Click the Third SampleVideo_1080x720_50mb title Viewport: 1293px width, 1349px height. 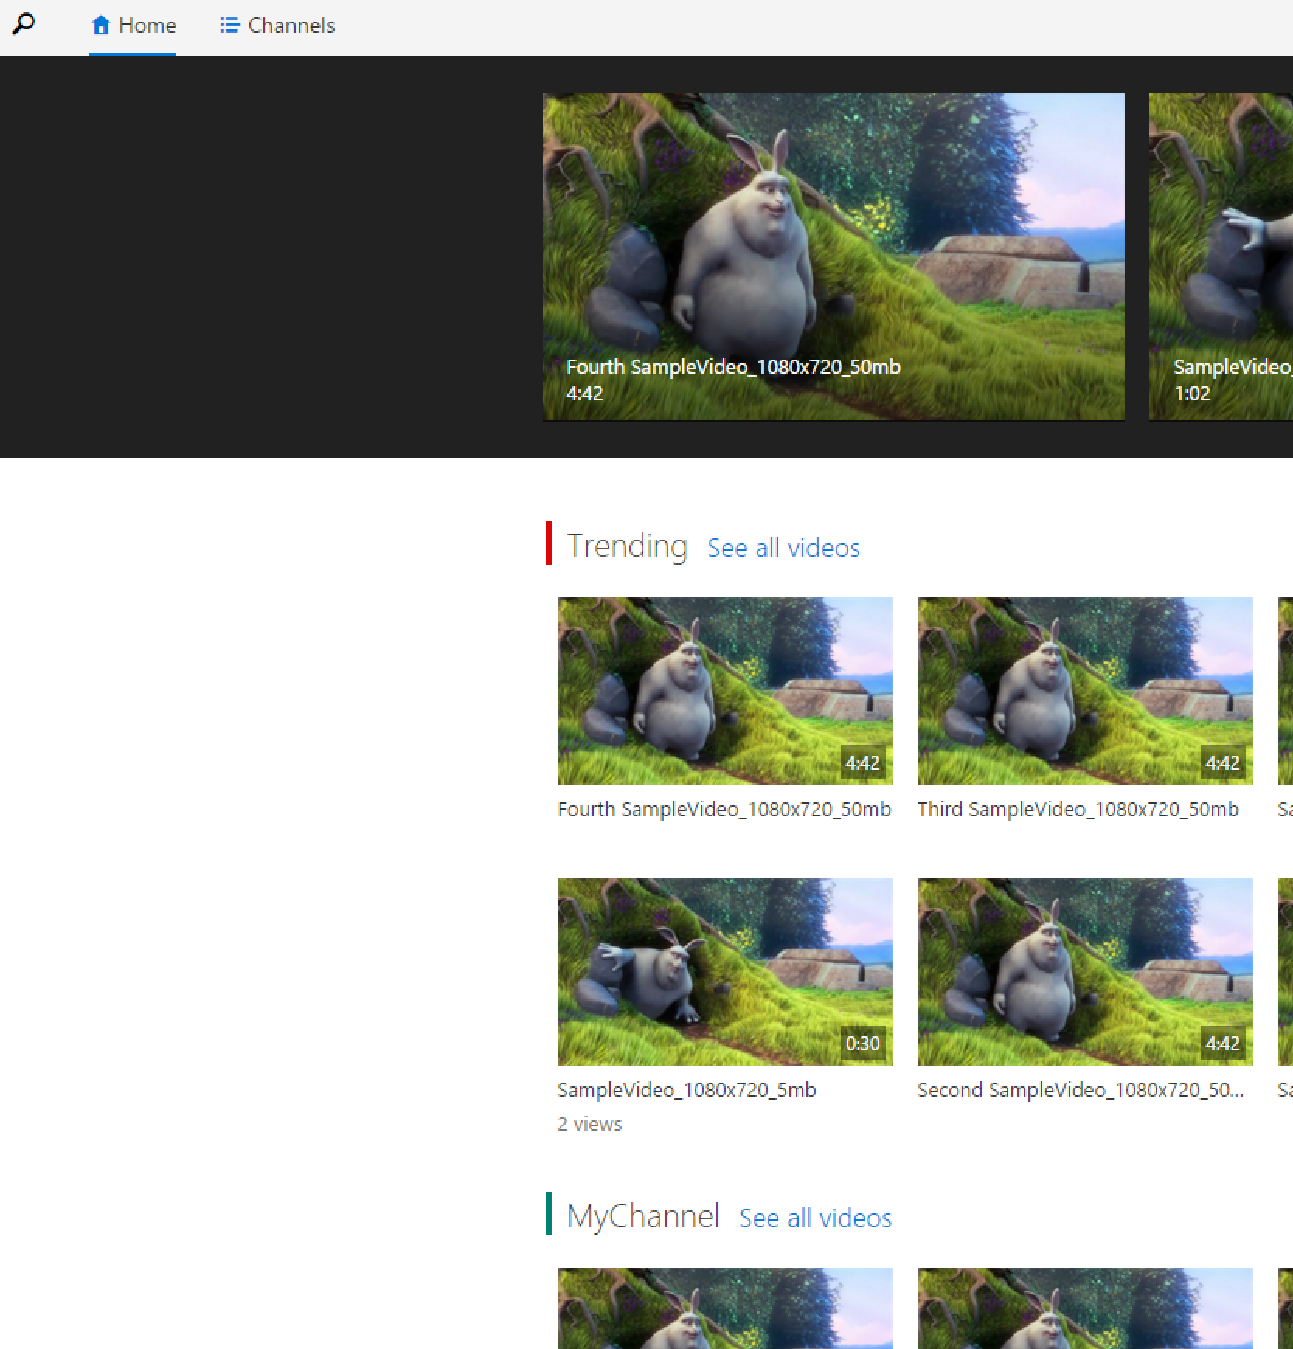pos(1078,809)
